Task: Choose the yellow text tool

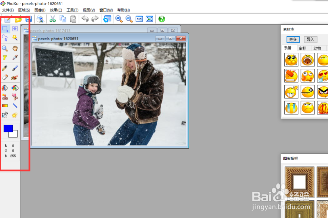Action: tap(5, 58)
